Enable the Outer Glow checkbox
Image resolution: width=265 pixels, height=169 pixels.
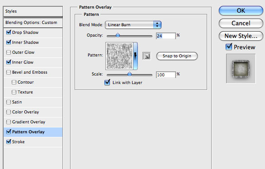[9, 52]
